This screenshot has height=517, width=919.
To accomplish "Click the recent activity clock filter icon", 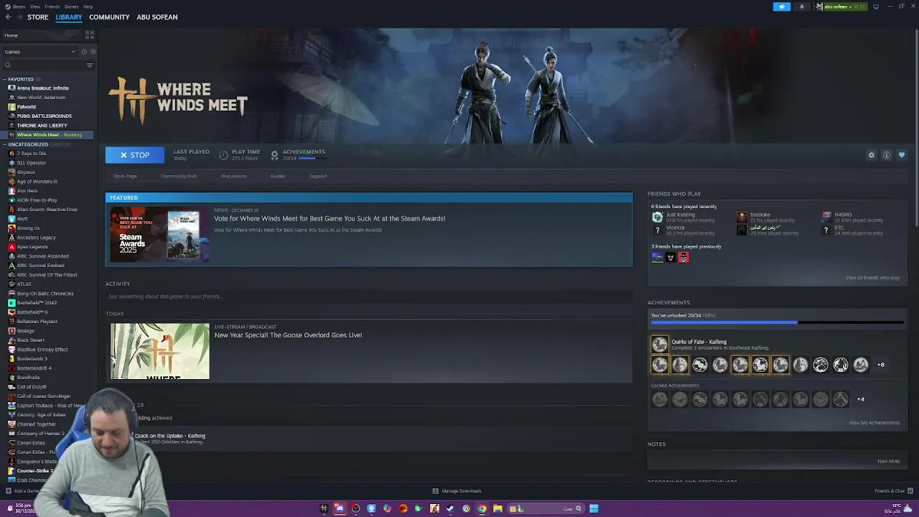I will [x=84, y=52].
